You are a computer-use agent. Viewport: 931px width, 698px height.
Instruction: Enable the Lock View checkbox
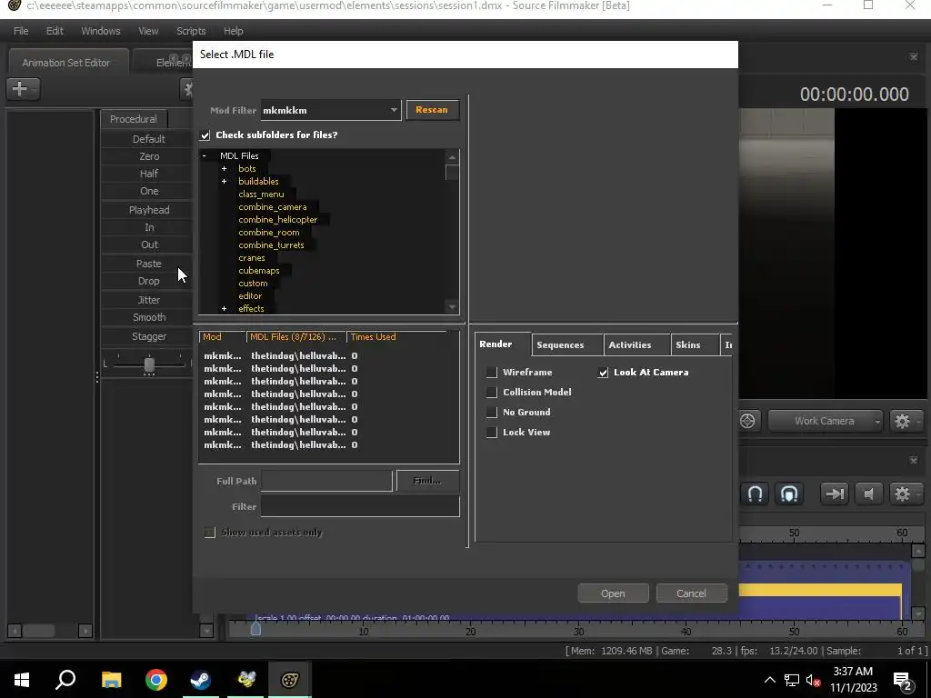tap(492, 433)
